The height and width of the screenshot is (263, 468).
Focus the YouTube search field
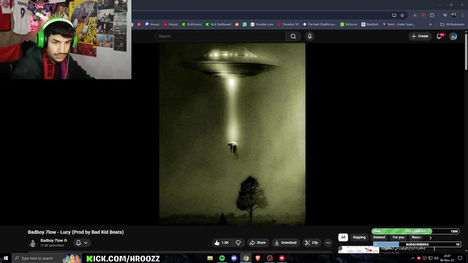[x=220, y=36]
